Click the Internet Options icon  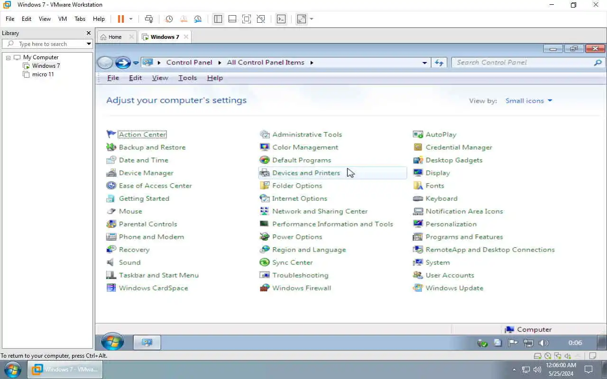(265, 199)
